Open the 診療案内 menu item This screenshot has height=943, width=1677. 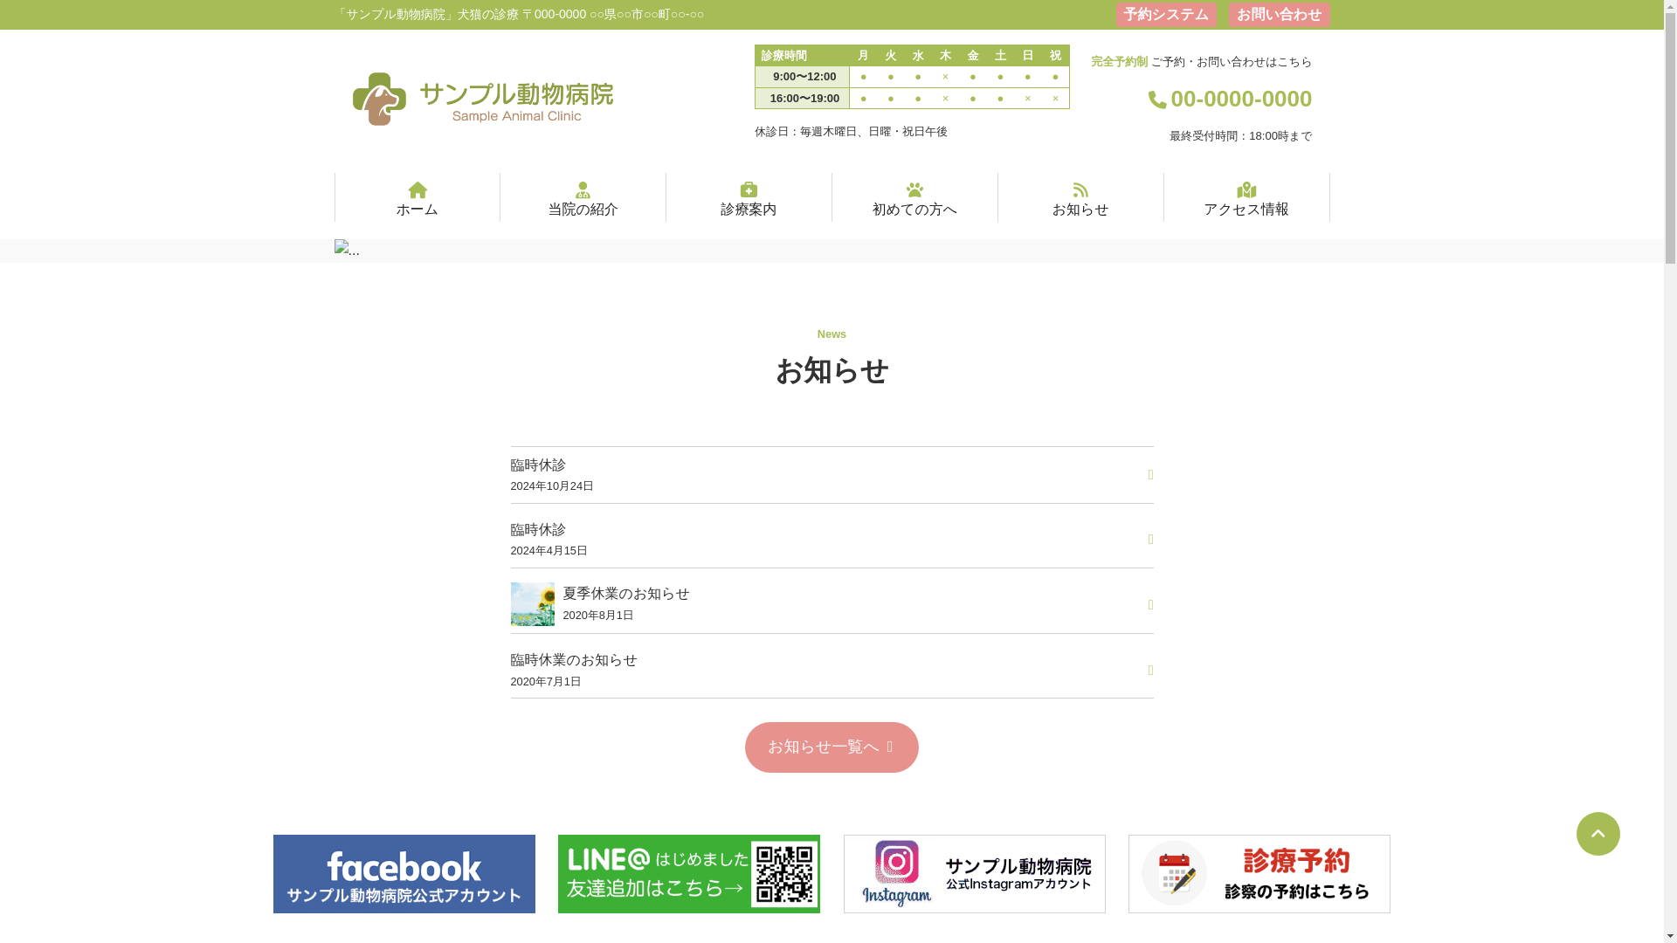coord(749,197)
